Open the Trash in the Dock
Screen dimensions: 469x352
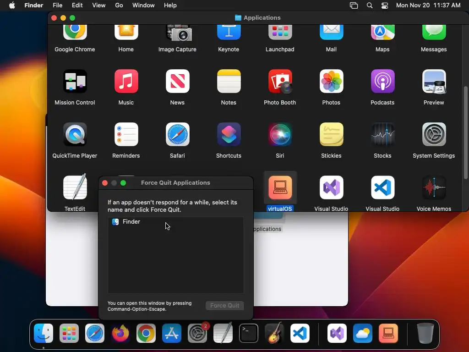425,333
